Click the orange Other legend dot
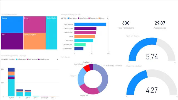The height and width of the screenshot is (100, 178). 99,18
